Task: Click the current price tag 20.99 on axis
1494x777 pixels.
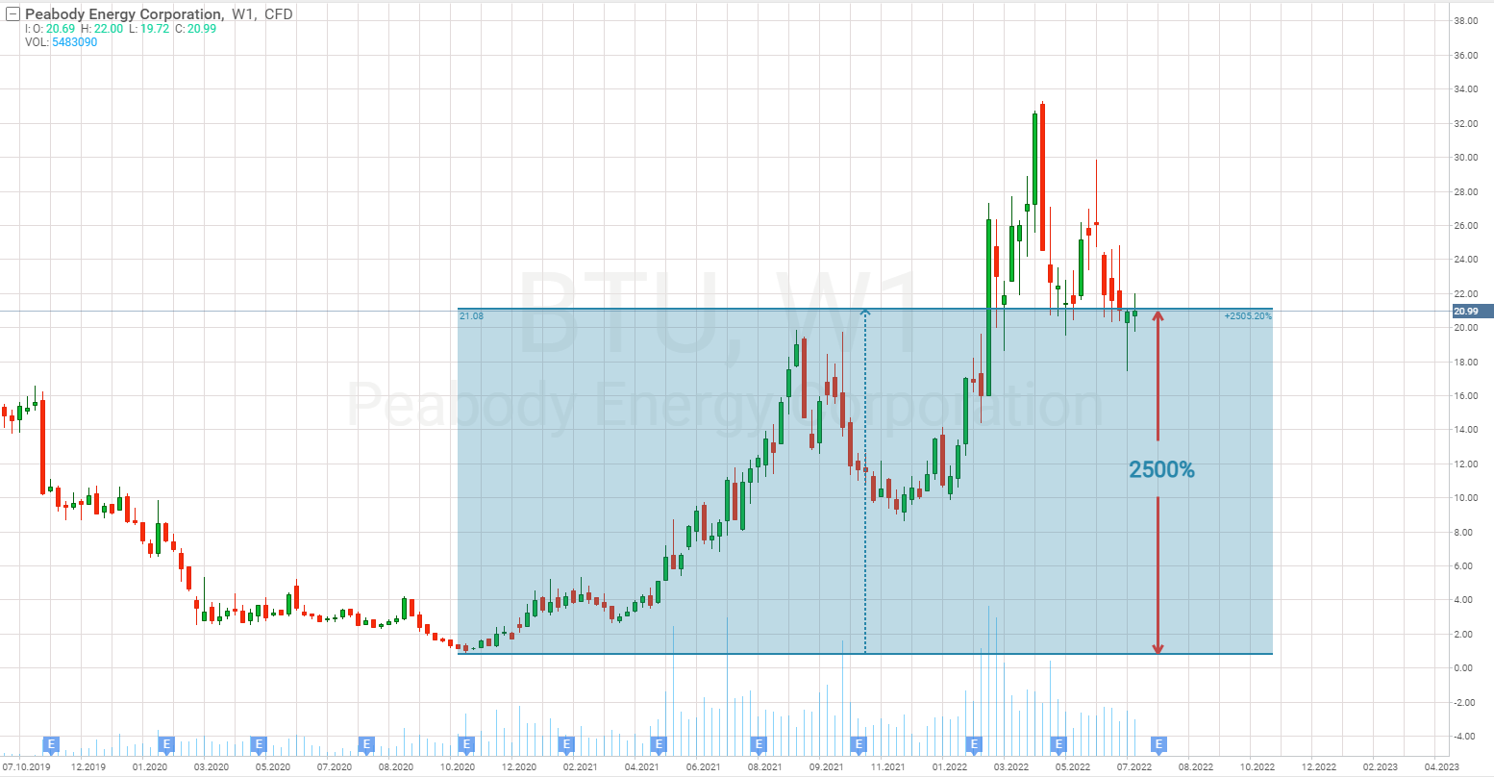Action: click(1472, 311)
